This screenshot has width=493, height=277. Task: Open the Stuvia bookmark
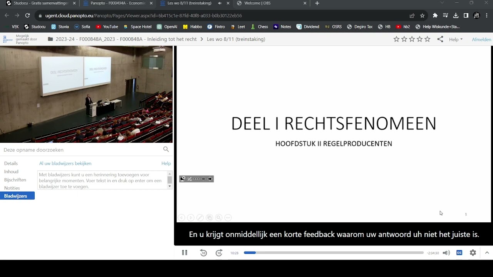click(x=60, y=27)
